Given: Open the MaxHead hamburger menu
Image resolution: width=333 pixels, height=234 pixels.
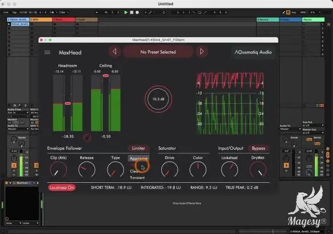Looking at the screenshot, I should point(47,52).
